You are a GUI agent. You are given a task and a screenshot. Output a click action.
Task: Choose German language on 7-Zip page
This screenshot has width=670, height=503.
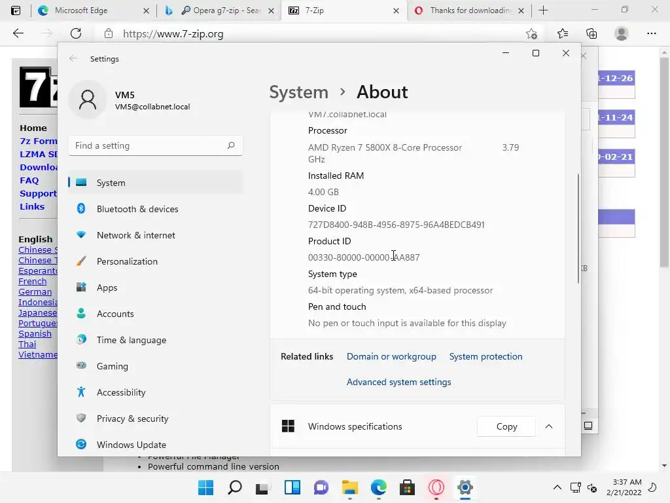(35, 291)
